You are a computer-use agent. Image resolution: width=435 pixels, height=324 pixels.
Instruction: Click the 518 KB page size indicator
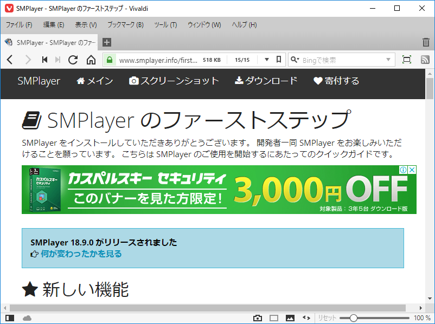pyautogui.click(x=212, y=60)
